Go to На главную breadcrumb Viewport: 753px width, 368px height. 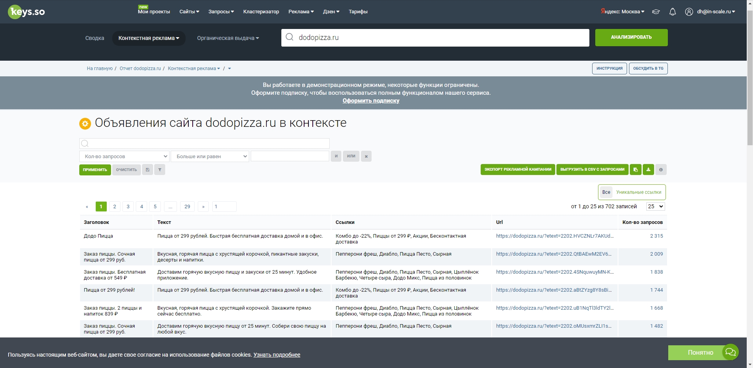point(100,69)
